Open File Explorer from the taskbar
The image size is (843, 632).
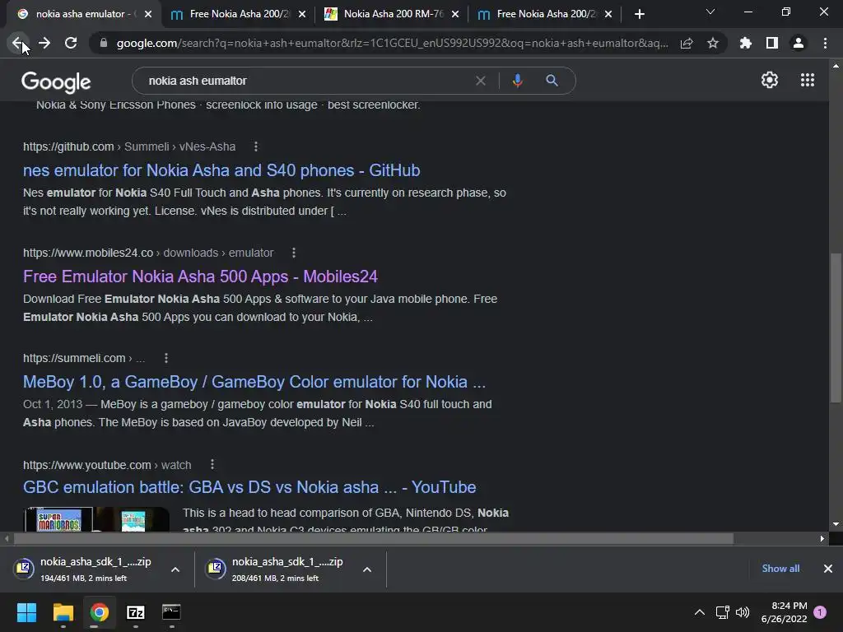click(x=63, y=612)
